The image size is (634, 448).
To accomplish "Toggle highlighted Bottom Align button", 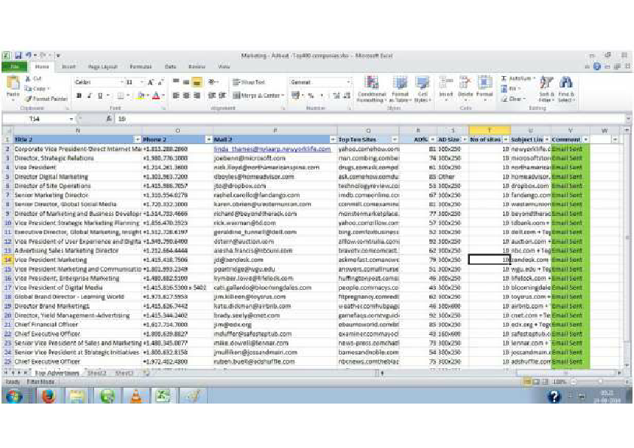I will (197, 83).
